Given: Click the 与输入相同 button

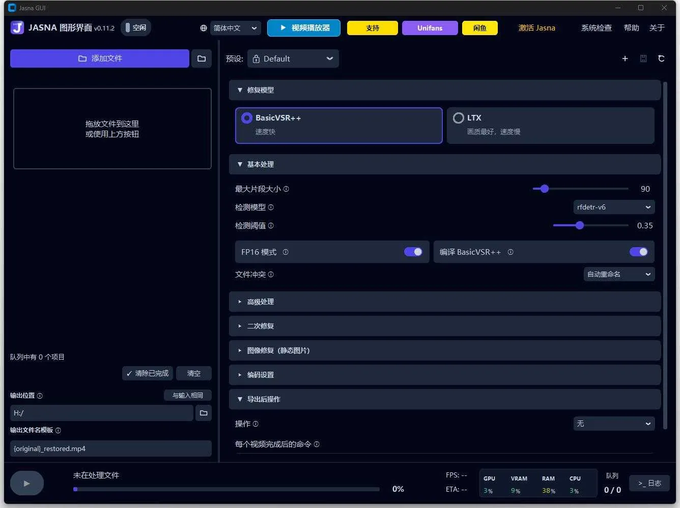Looking at the screenshot, I should (188, 396).
